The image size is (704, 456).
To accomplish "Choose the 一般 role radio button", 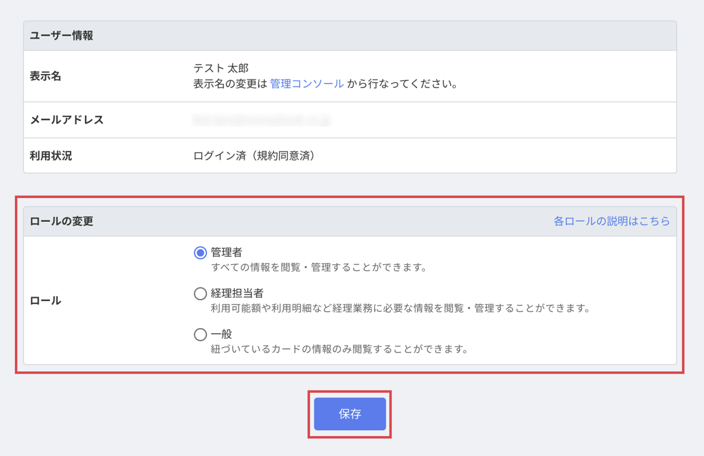I will point(200,334).
